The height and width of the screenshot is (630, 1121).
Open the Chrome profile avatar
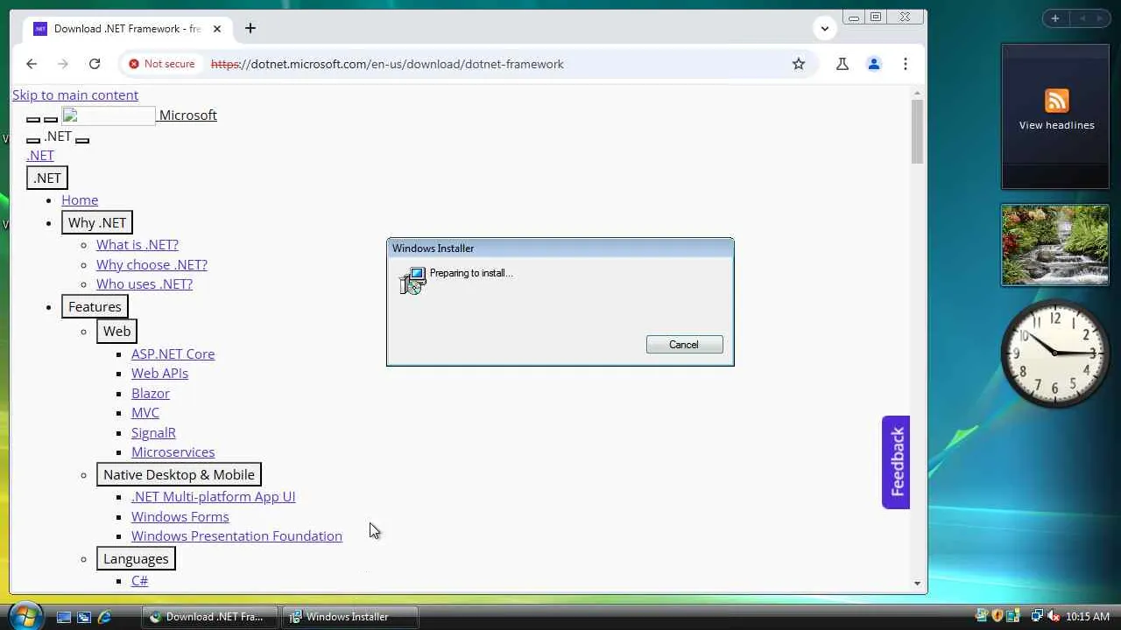(874, 64)
